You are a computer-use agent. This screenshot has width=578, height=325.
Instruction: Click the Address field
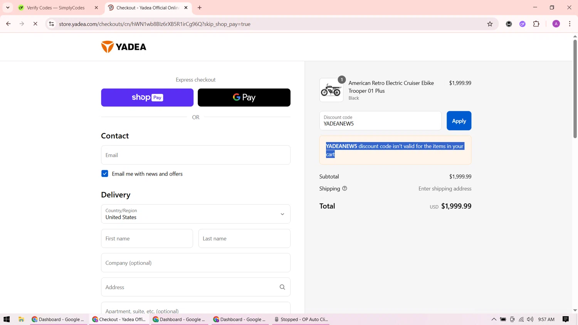click(x=196, y=287)
